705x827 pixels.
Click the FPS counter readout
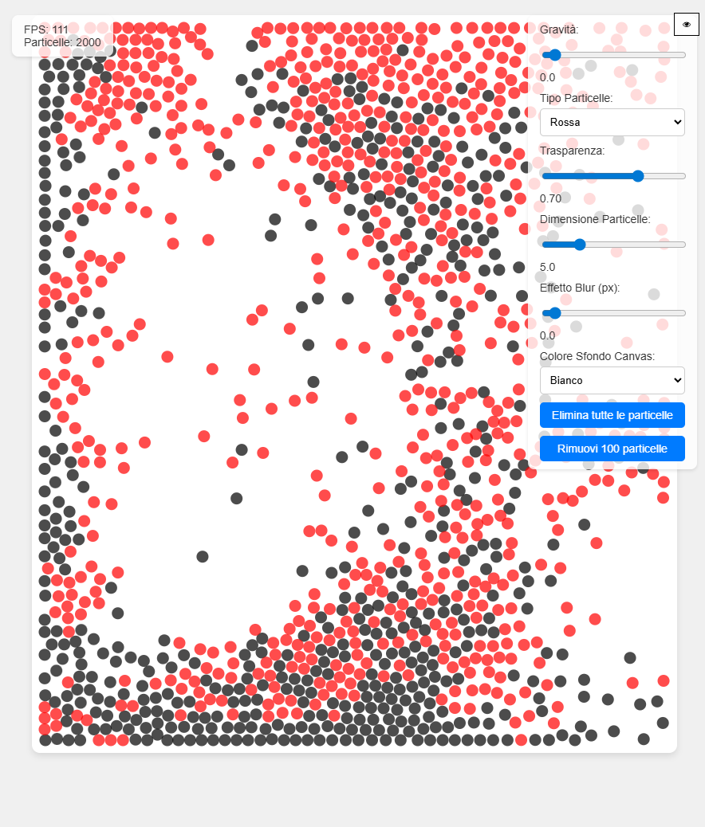click(45, 29)
